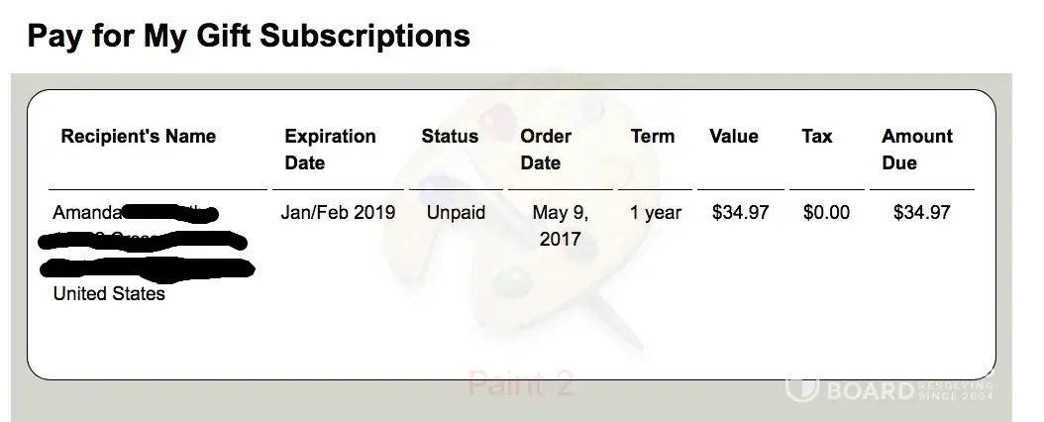This screenshot has height=422, width=1044.
Task: Click the "Unpaid" status text
Action: pos(456,213)
